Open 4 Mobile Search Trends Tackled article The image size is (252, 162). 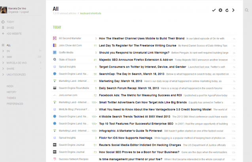135,117
